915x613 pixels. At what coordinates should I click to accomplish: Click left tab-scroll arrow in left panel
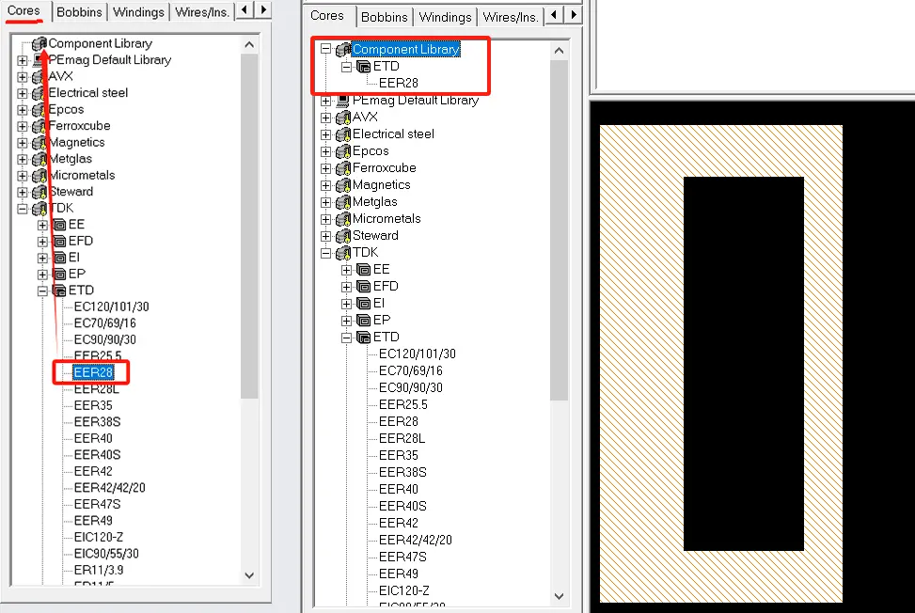245,10
